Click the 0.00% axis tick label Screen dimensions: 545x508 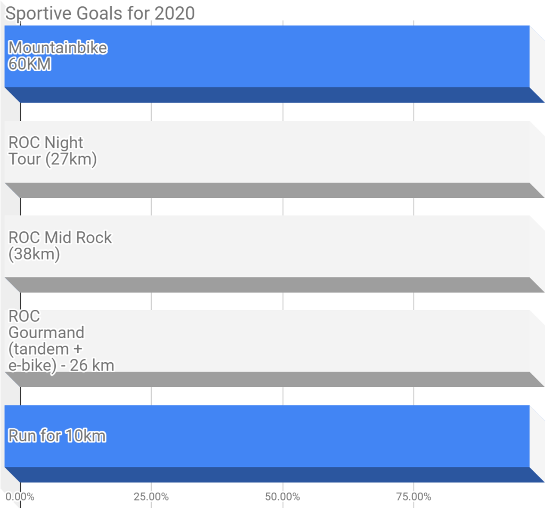20,497
